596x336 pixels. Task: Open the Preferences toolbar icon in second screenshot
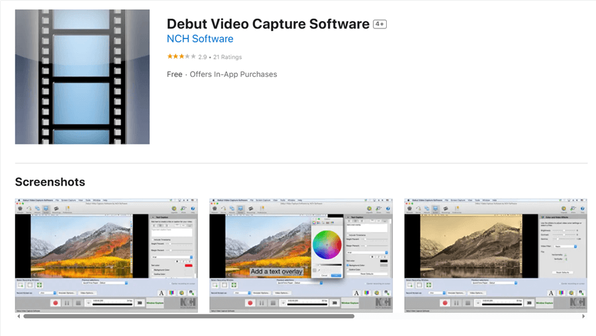tap(262, 209)
